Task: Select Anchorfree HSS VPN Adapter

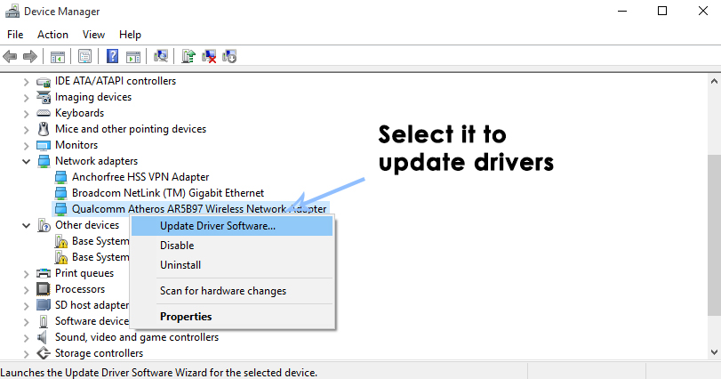Action: point(140,177)
